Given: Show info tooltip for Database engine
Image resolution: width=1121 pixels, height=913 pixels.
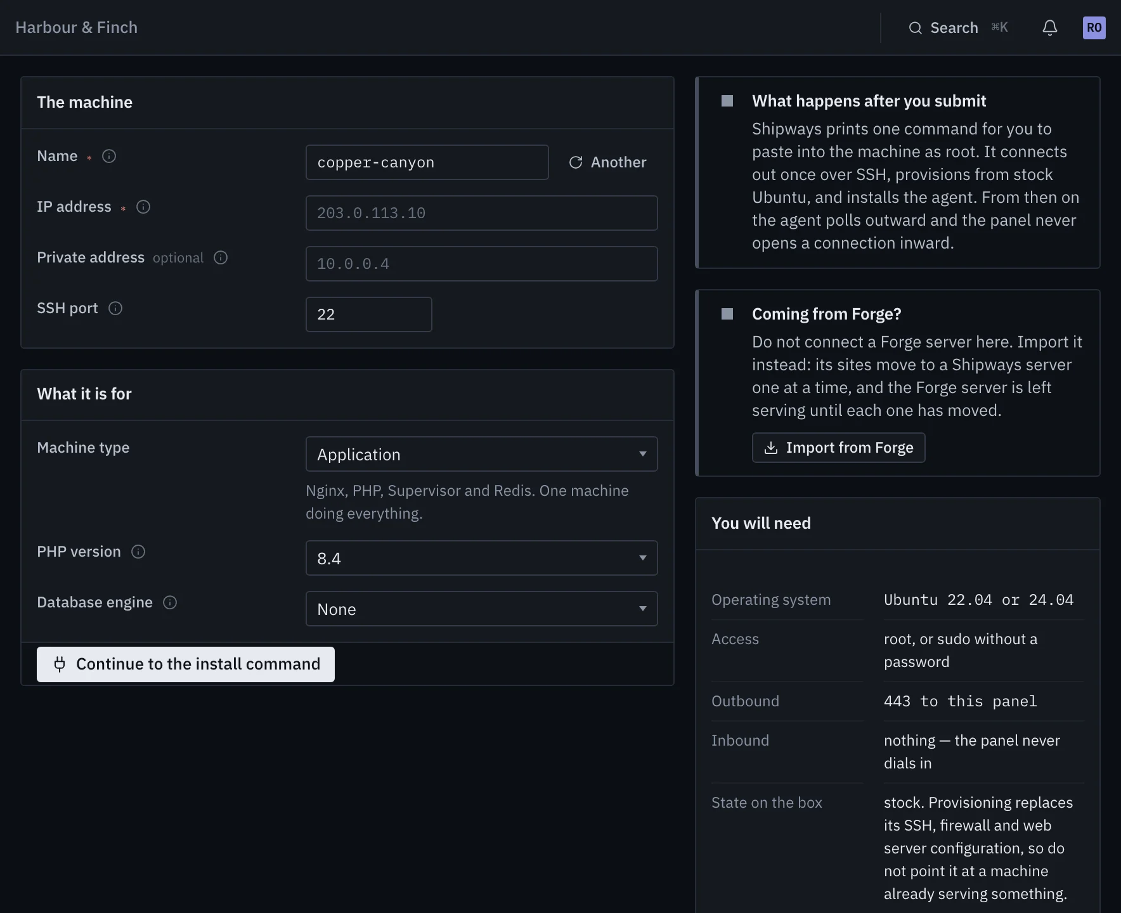Looking at the screenshot, I should (x=170, y=602).
